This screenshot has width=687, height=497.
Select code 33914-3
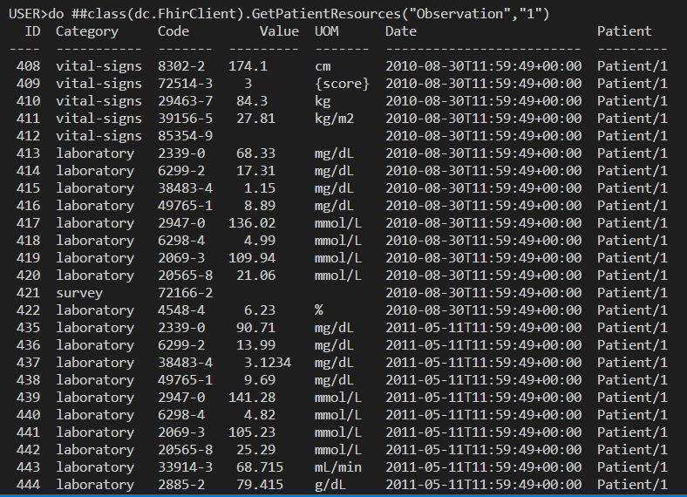(186, 467)
